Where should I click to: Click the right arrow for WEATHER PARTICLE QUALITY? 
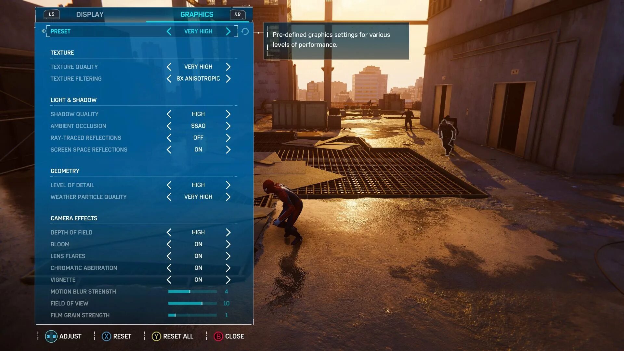pyautogui.click(x=228, y=197)
